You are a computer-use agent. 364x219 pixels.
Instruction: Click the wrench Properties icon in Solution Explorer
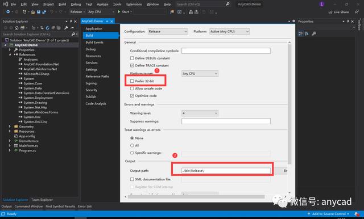[x=66, y=28]
